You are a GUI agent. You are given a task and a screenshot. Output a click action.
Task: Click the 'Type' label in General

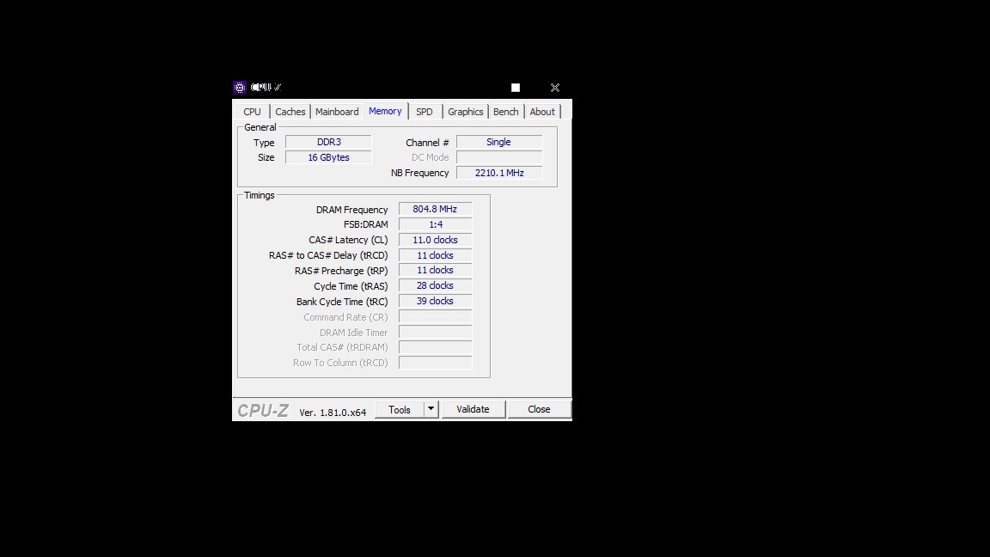[x=264, y=143]
